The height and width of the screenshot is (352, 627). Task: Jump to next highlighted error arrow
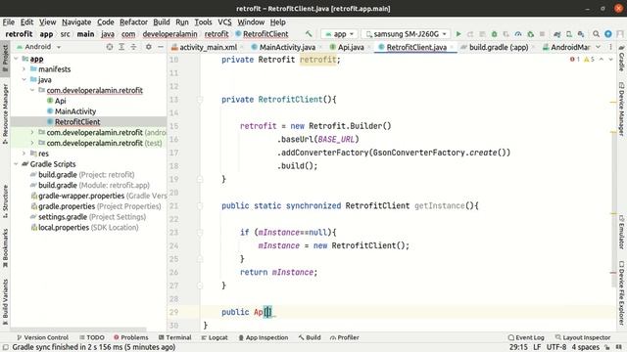coord(610,59)
